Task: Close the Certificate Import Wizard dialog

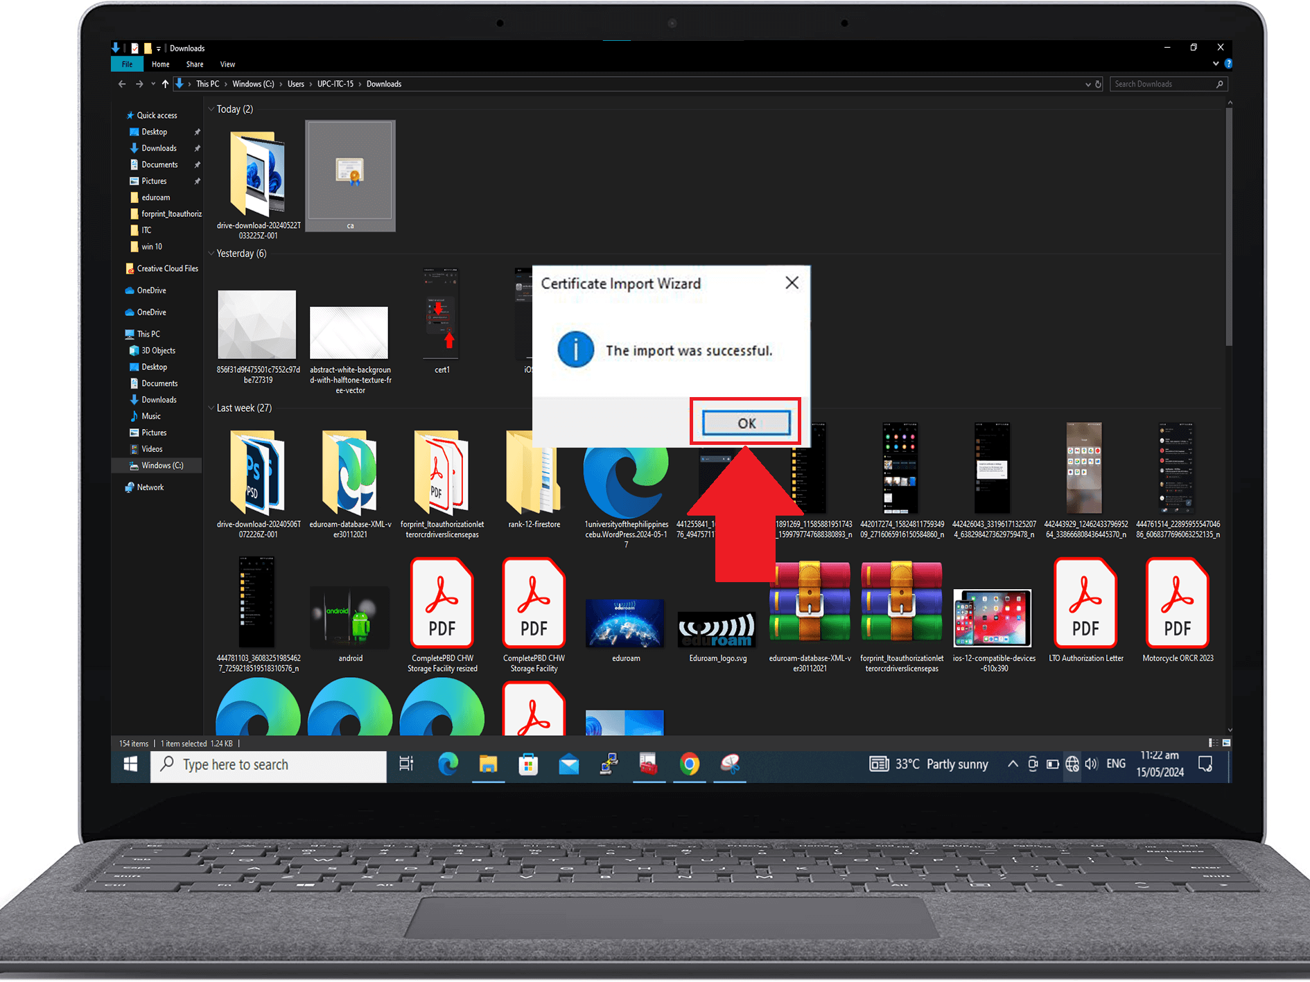Action: pyautogui.click(x=792, y=283)
